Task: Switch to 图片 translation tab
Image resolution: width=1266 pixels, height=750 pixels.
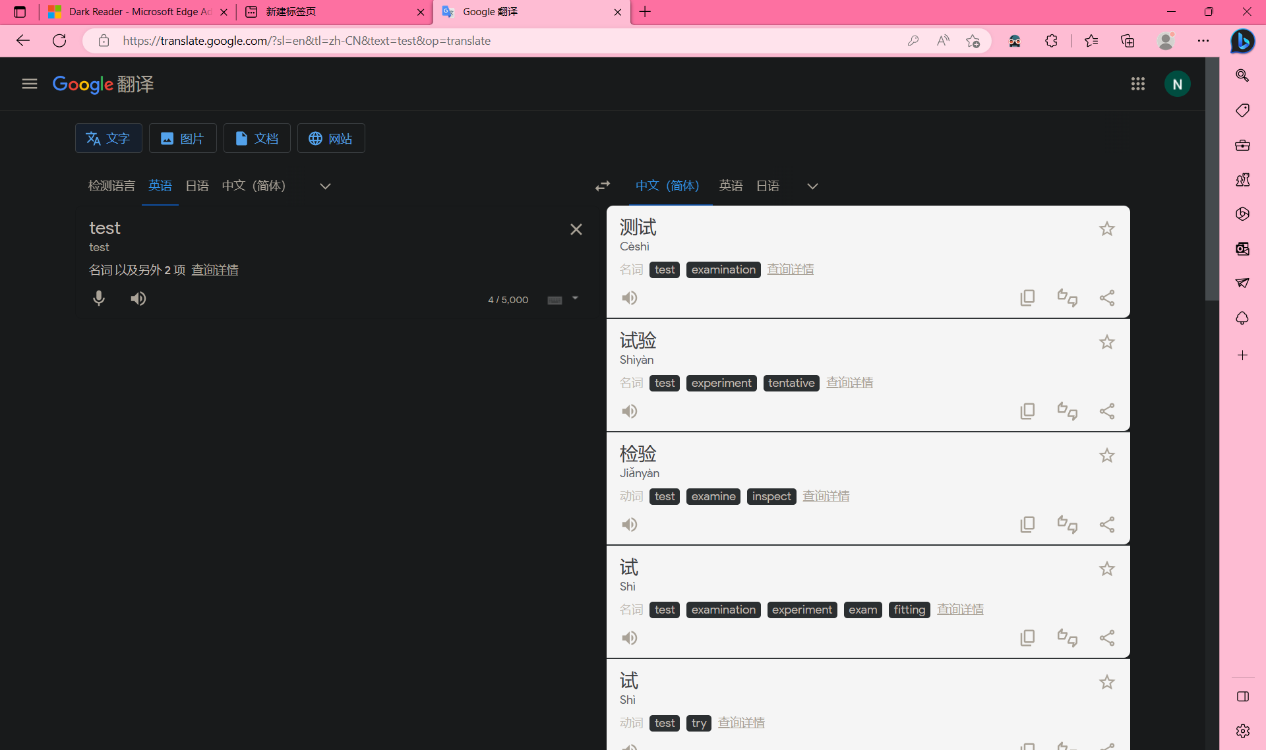Action: [183, 138]
